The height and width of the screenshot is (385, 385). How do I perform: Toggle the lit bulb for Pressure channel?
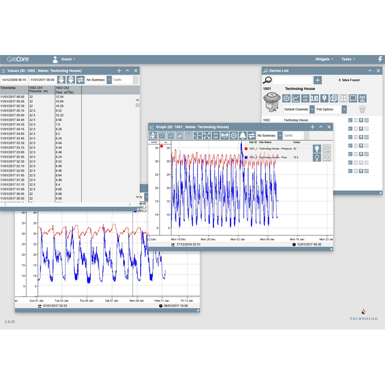click(x=317, y=148)
